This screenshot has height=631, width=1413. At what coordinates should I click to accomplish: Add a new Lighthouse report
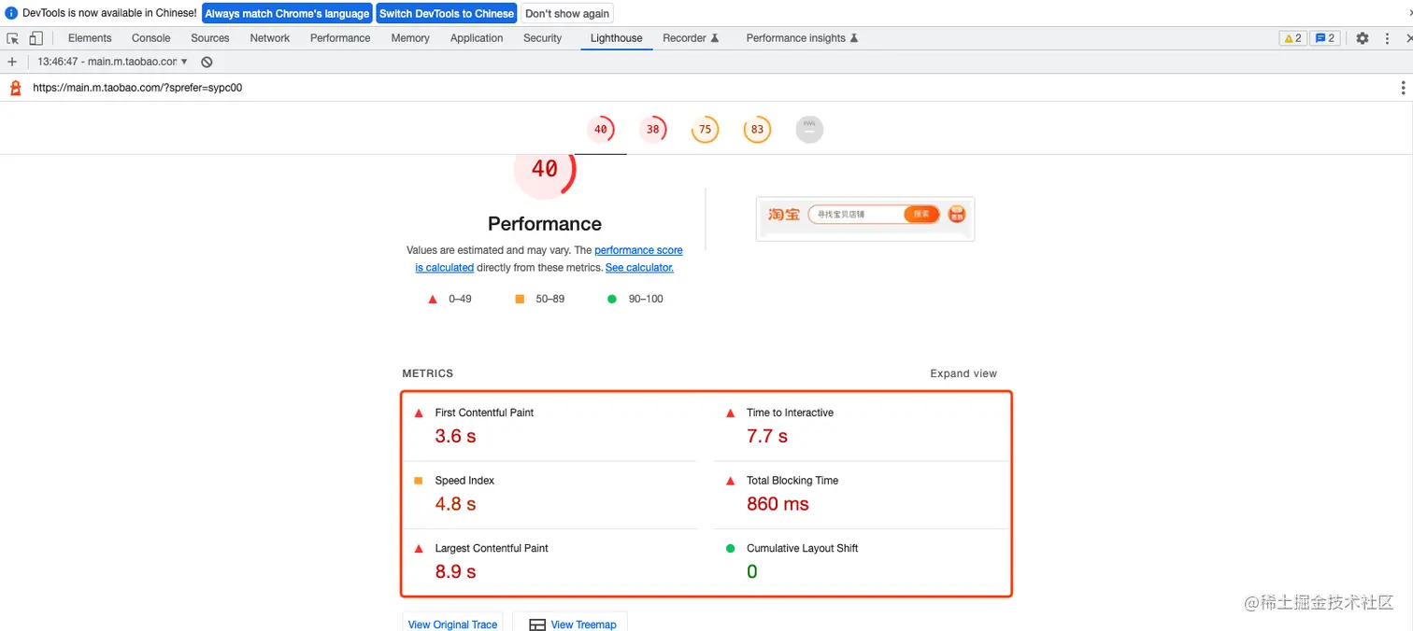pos(12,62)
